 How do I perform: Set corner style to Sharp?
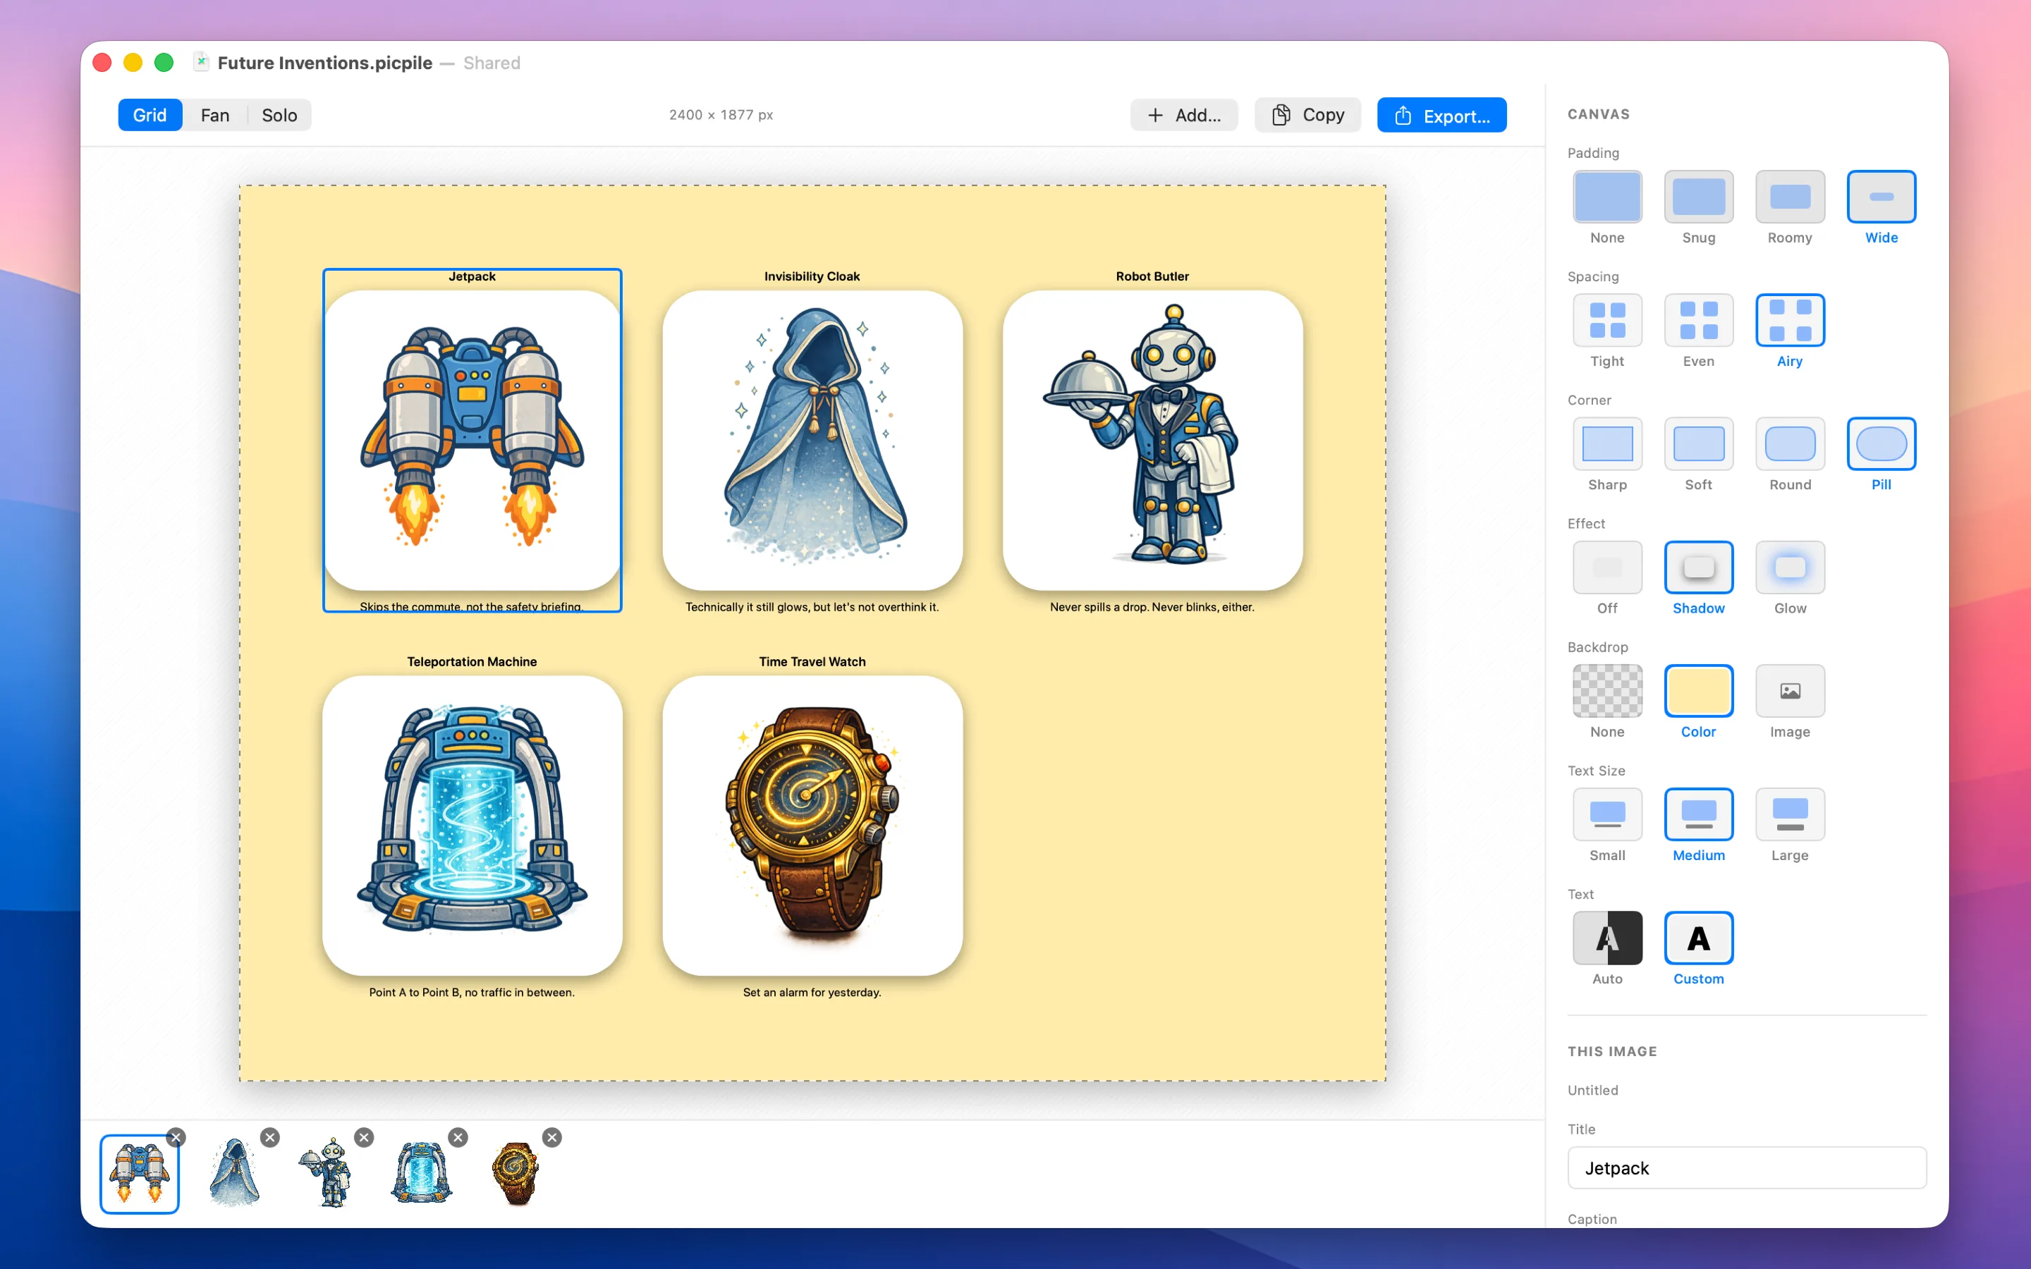coord(1606,443)
